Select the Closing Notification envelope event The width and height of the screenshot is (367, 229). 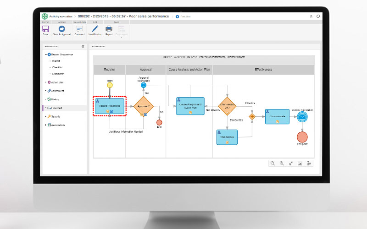(302, 117)
